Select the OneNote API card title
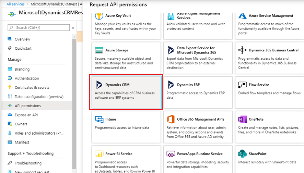The width and height of the screenshot is (304, 173). (x=256, y=119)
